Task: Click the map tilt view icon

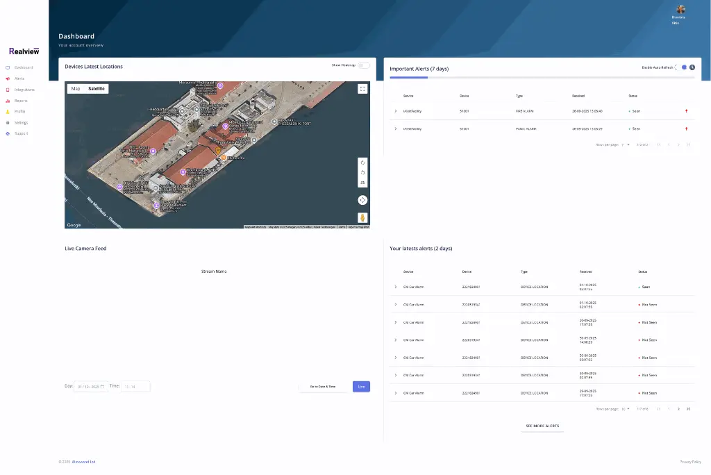Action: pos(362,182)
